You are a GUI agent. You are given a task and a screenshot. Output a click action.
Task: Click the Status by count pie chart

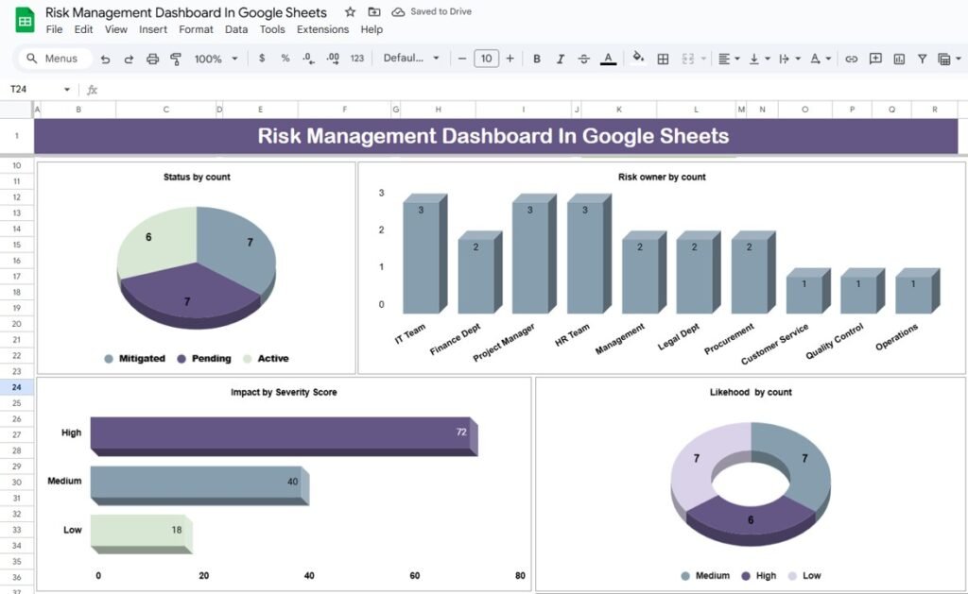(x=197, y=266)
